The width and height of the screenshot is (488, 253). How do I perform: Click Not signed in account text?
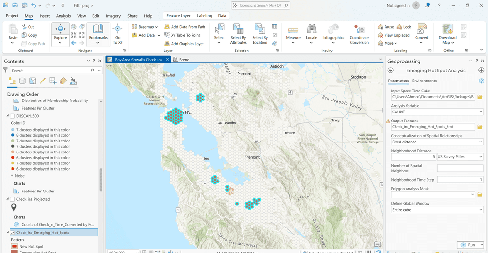(x=398, y=5)
